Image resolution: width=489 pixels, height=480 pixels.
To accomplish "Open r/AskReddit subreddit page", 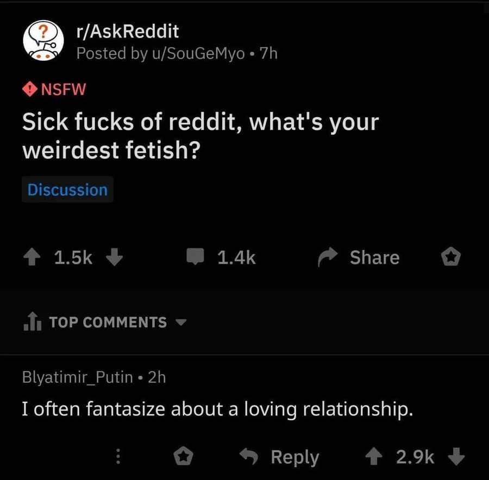I will [126, 31].
